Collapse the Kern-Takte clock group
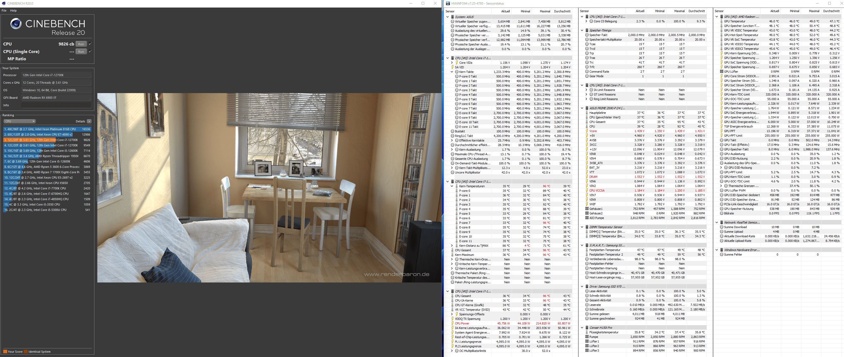 click(452, 72)
